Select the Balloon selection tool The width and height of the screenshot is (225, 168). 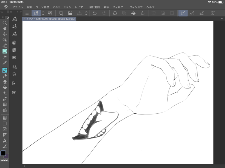click(x=4, y=51)
